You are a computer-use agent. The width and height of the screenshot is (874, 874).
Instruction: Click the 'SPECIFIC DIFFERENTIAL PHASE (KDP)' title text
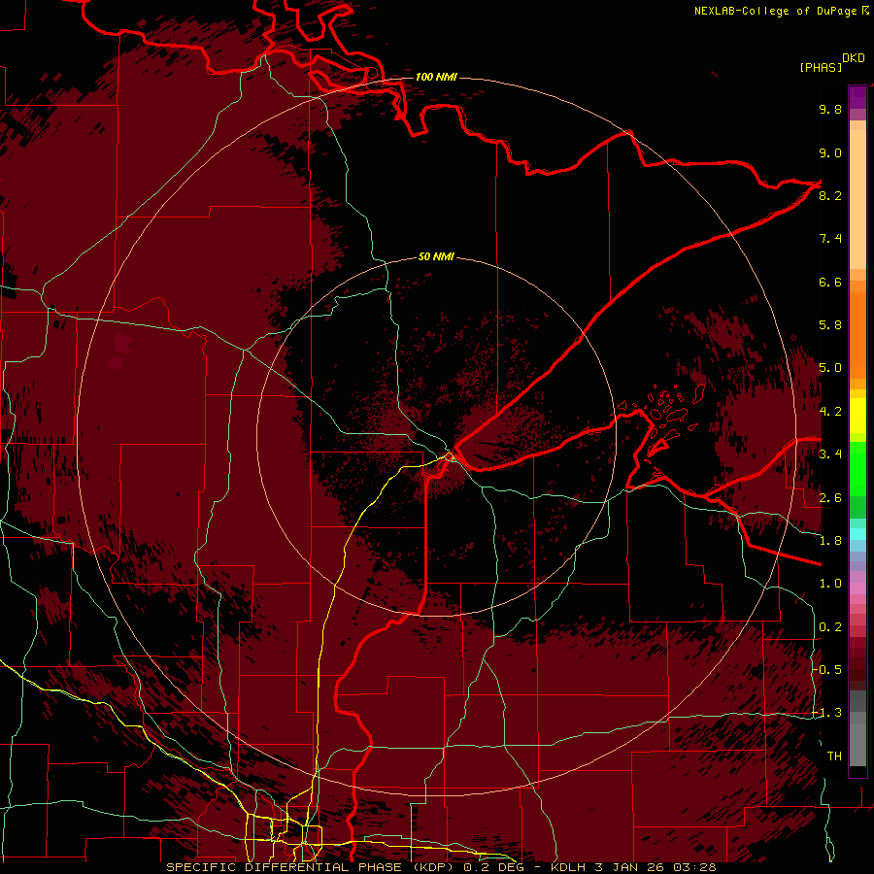point(312,867)
